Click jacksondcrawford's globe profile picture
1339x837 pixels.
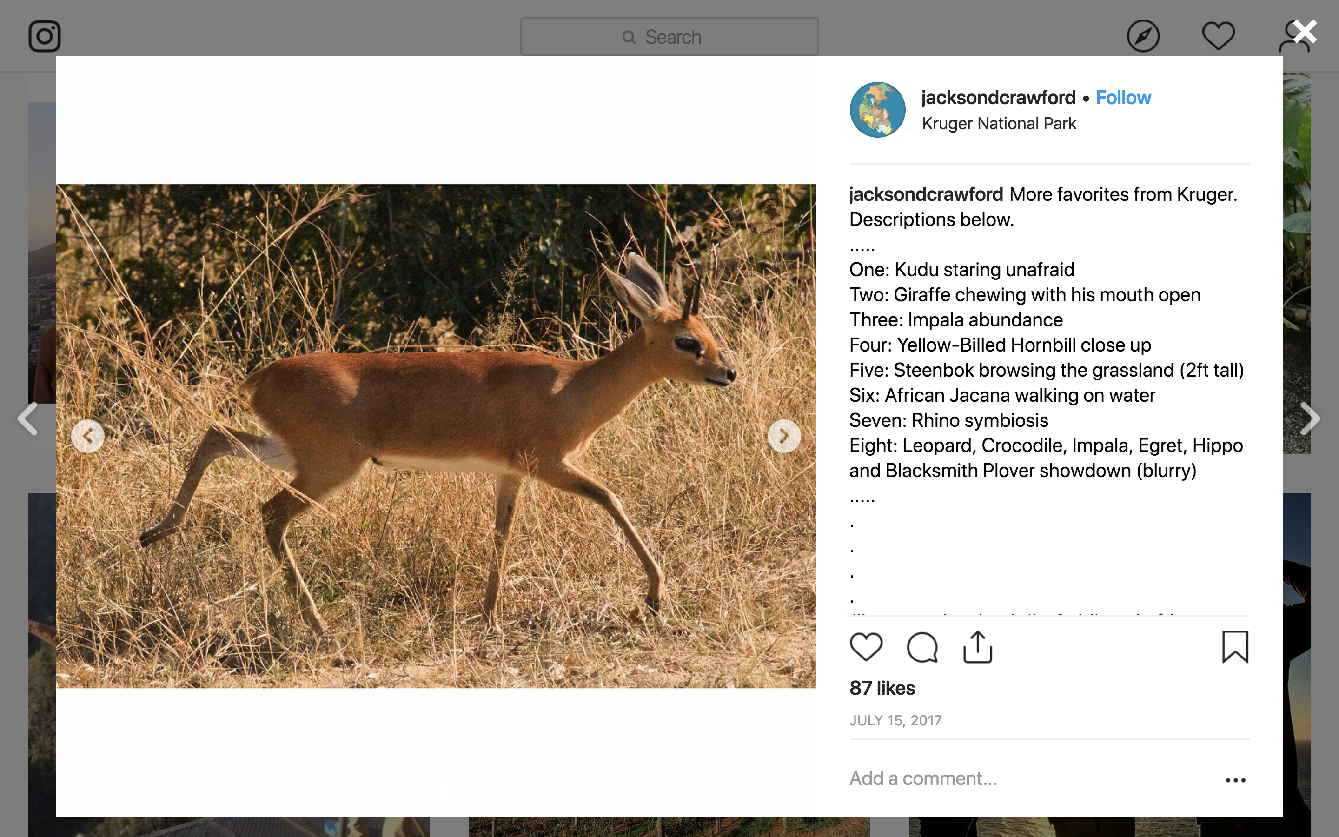coord(877,110)
